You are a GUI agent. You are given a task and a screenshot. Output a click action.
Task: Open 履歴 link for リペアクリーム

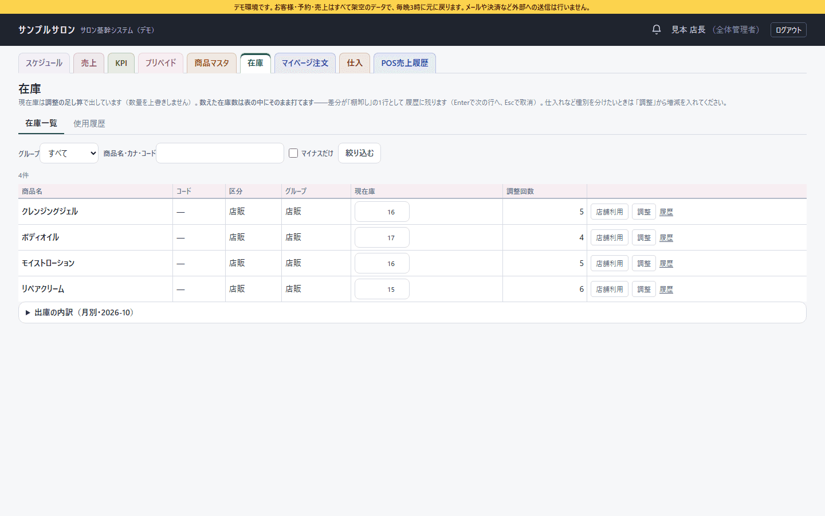666,290
